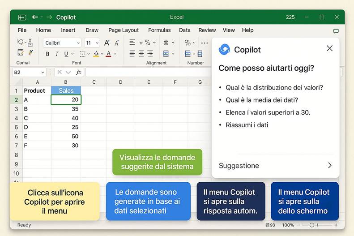Cancel formula entry with X icon
This screenshot has width=354, height=236.
[60, 72]
